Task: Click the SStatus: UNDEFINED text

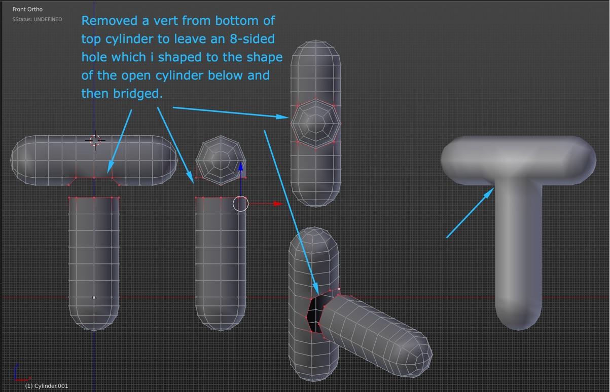Action: (37, 19)
